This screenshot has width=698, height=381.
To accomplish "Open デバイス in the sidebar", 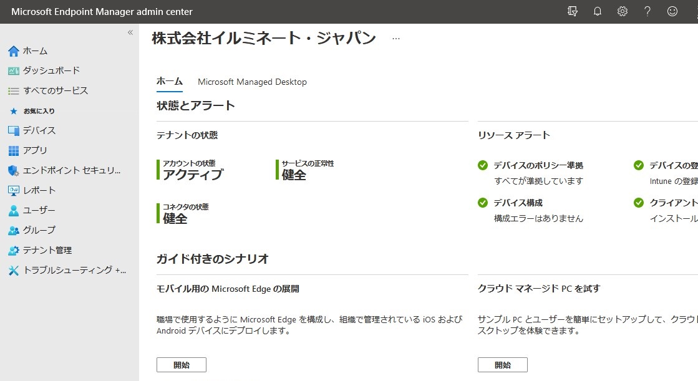I will coord(40,130).
